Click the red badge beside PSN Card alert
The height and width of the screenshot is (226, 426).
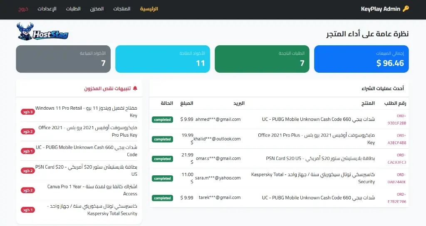(28, 171)
